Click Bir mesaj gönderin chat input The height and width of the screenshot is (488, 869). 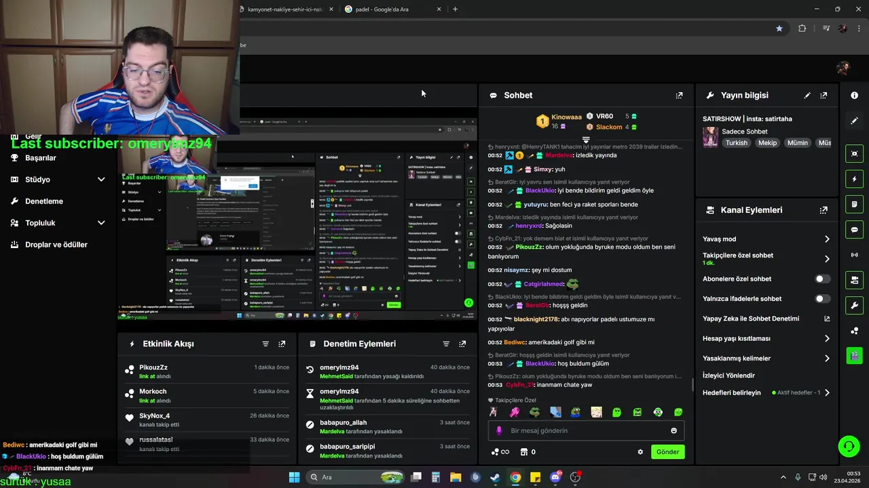[x=586, y=430]
